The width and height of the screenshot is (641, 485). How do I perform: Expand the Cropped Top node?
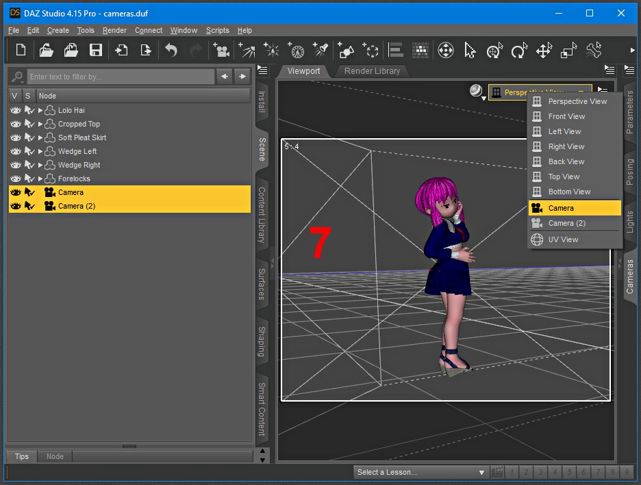coord(40,124)
